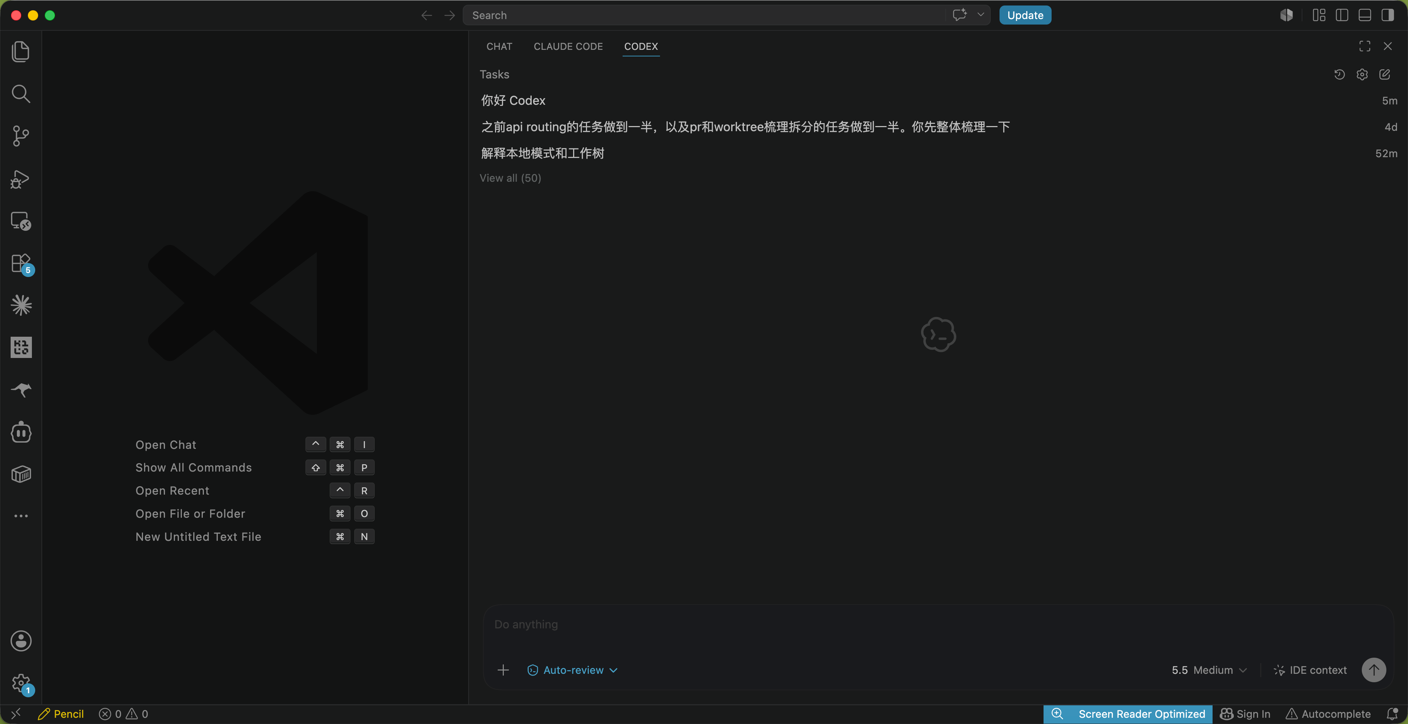Open remote window indicator in status bar

15,714
